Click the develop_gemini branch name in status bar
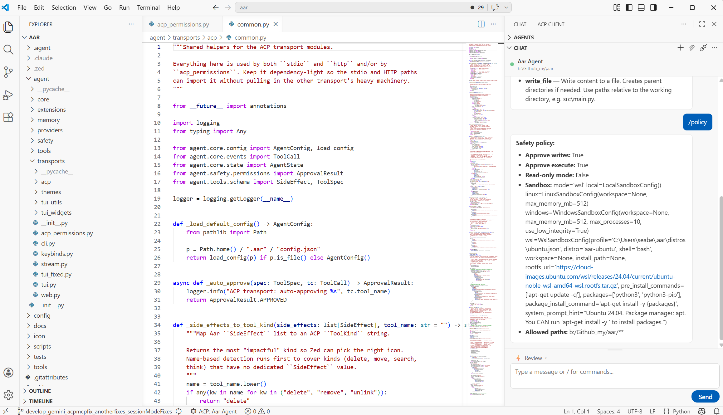 [x=99, y=411]
